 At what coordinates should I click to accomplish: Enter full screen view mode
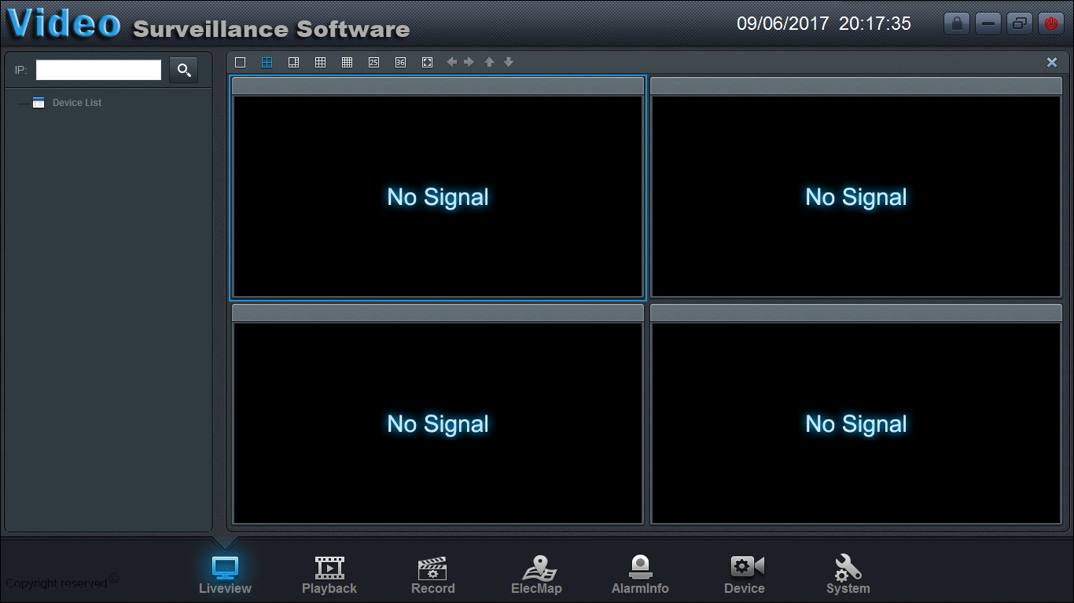428,63
